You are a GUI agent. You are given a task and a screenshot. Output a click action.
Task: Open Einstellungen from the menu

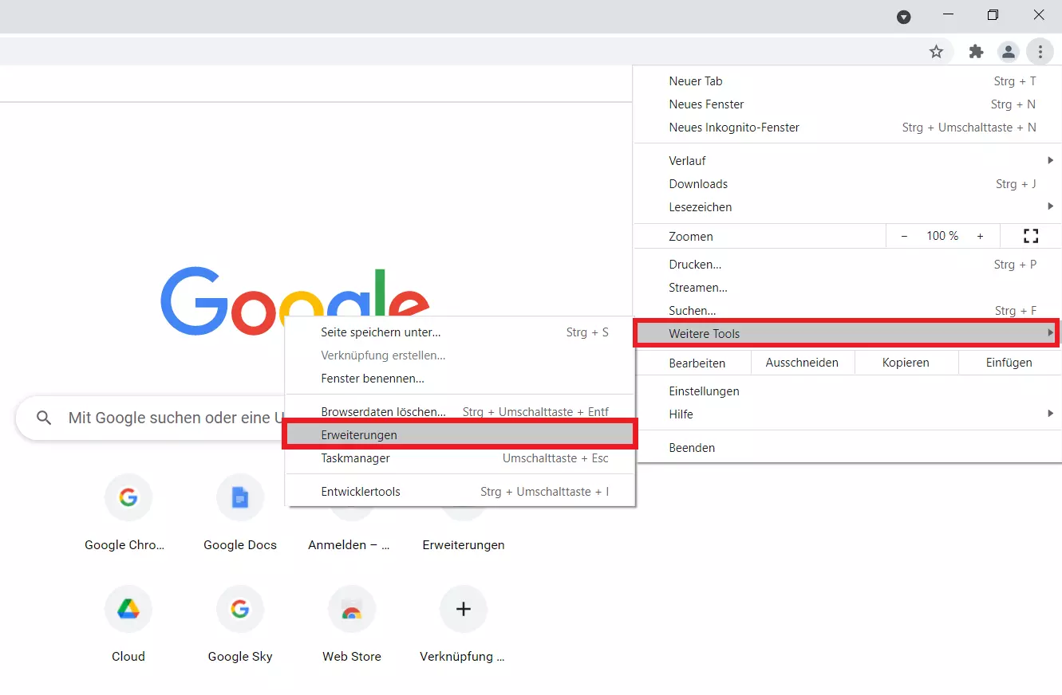[x=847, y=391]
